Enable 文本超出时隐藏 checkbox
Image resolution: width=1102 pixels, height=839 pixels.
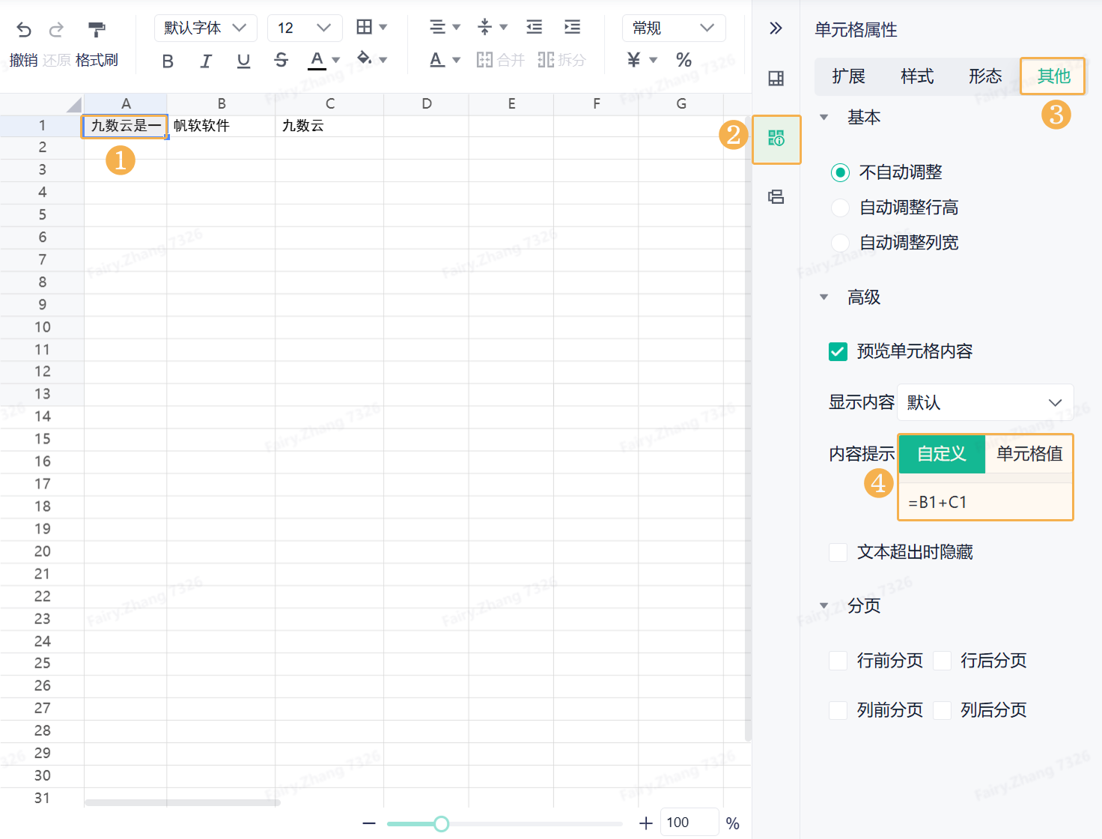pyautogui.click(x=838, y=552)
